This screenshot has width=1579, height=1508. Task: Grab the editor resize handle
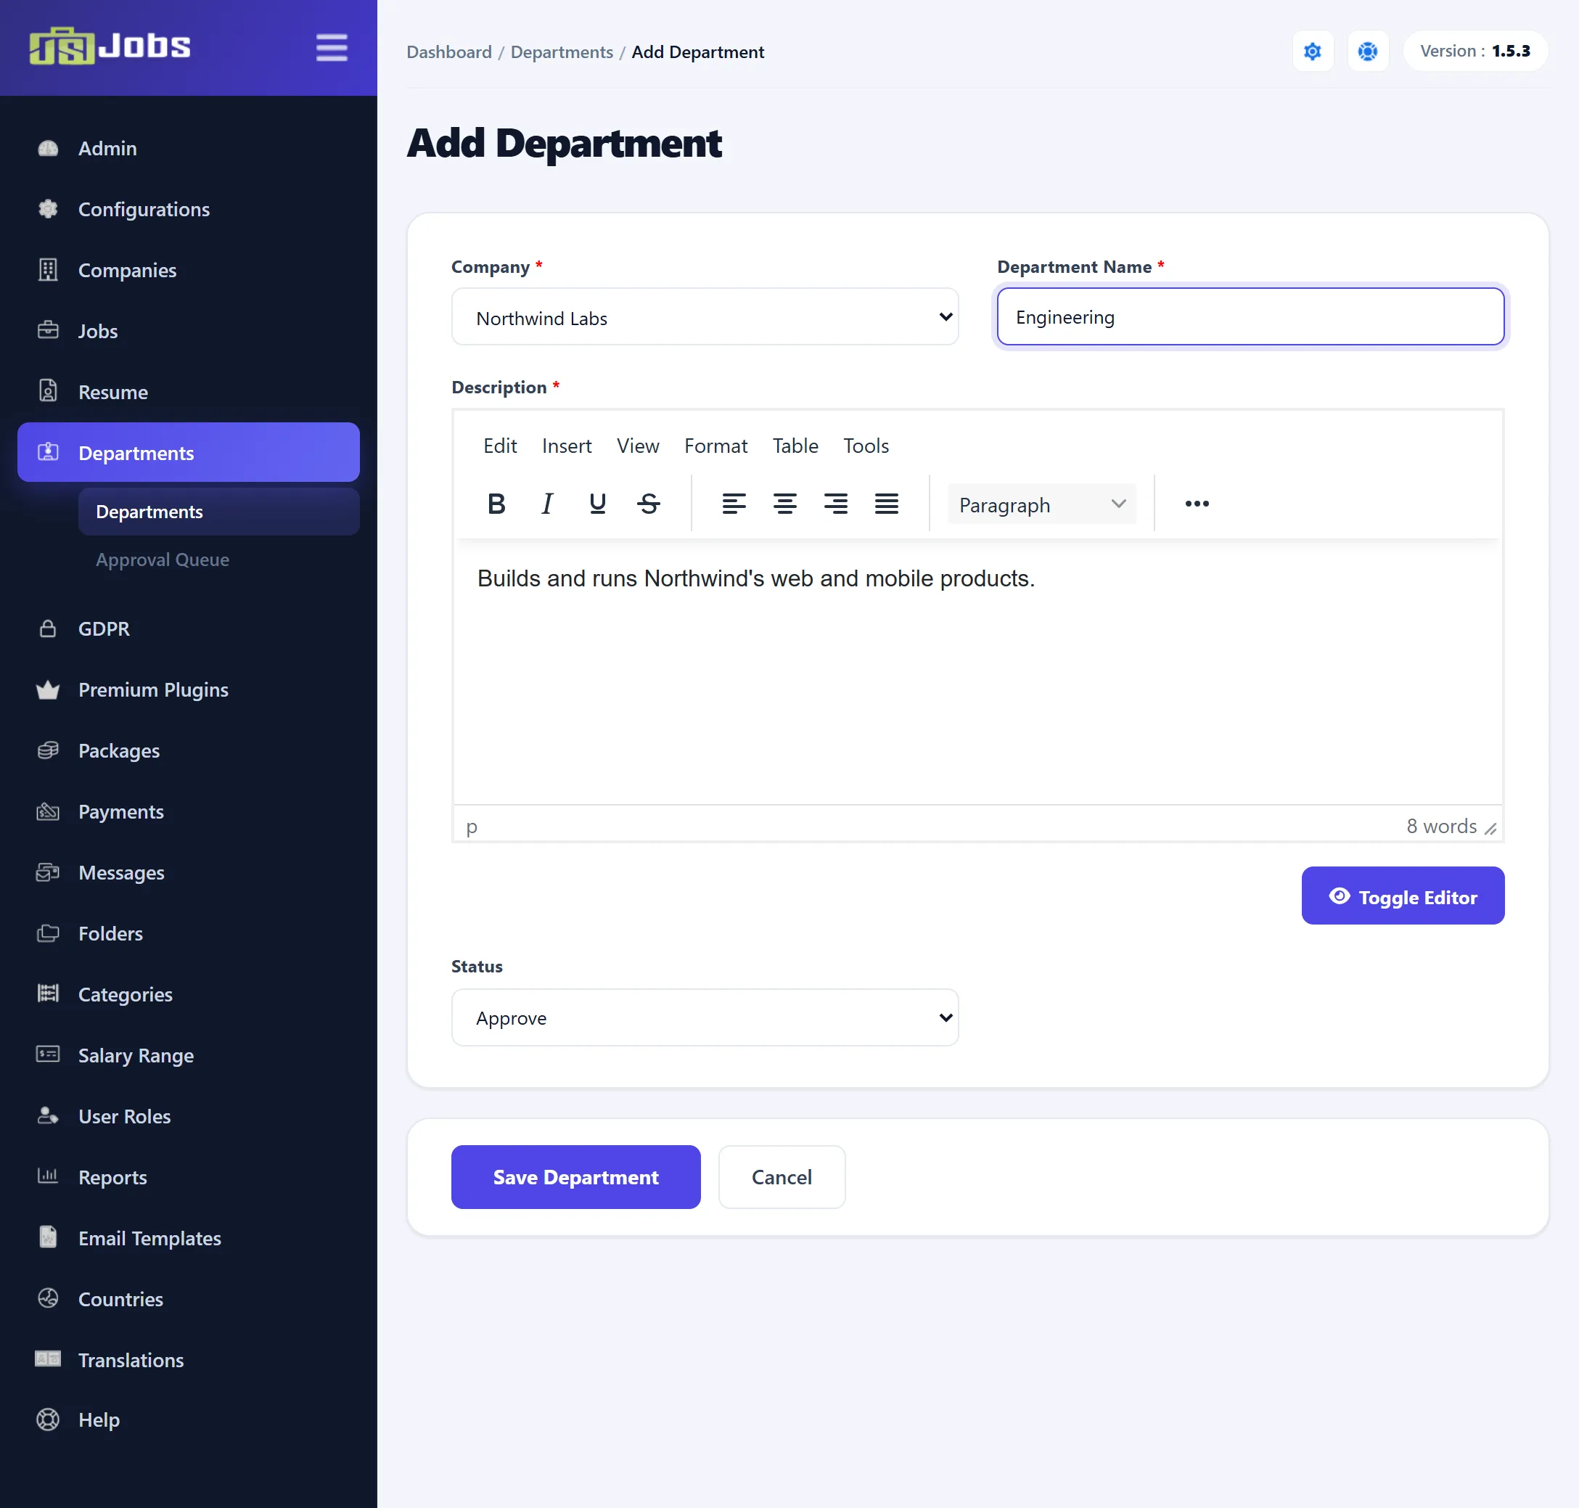1490,829
